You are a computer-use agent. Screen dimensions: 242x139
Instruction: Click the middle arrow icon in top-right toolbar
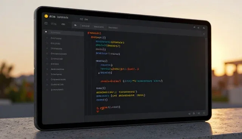click(x=199, y=28)
